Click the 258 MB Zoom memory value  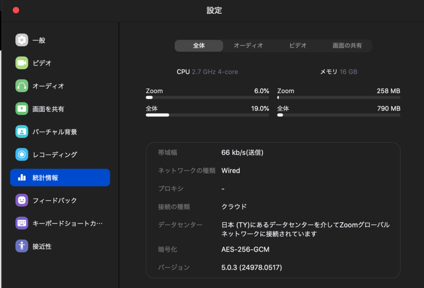tap(388, 91)
